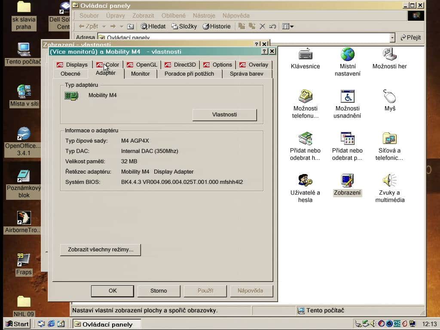Screen dimensions: 440x330
Task: Select the Zobrazení display icon
Action: (347, 180)
